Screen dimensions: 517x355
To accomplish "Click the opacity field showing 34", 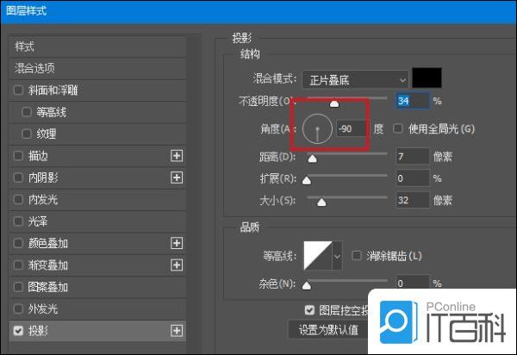I will (413, 101).
